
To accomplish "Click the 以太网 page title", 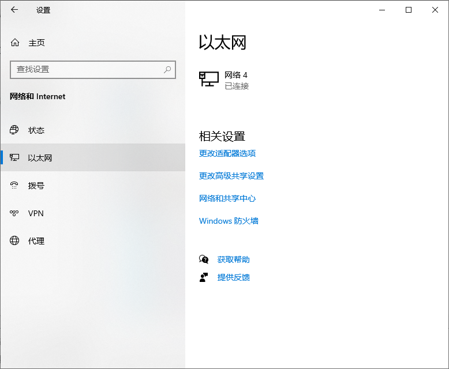I will coord(223,43).
